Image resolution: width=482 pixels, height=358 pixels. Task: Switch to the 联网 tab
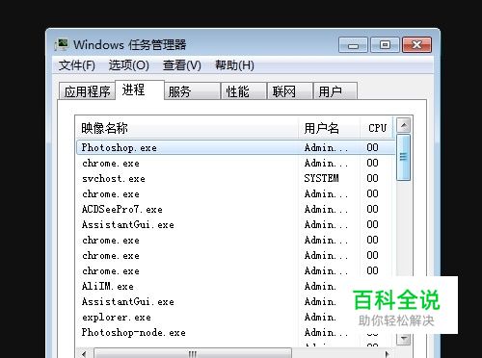click(x=290, y=91)
